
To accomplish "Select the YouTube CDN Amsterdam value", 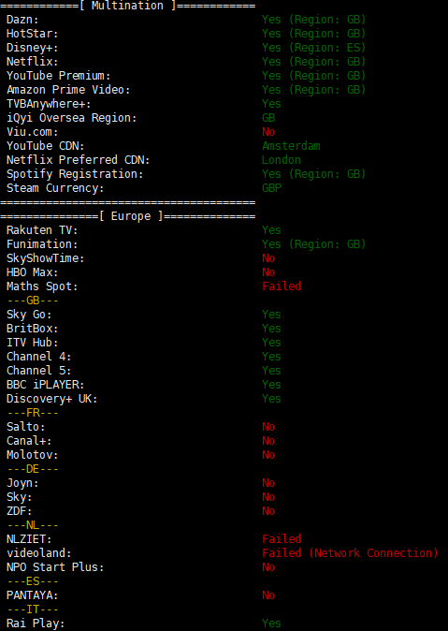I will [291, 146].
